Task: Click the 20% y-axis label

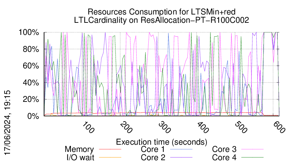Action: pyautogui.click(x=31, y=99)
